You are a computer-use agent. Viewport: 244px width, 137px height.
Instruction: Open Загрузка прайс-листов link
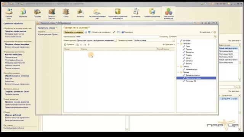[x=16, y=31]
